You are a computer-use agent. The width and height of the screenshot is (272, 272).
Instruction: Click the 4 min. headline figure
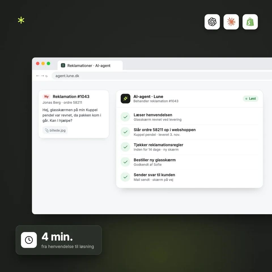(57, 237)
